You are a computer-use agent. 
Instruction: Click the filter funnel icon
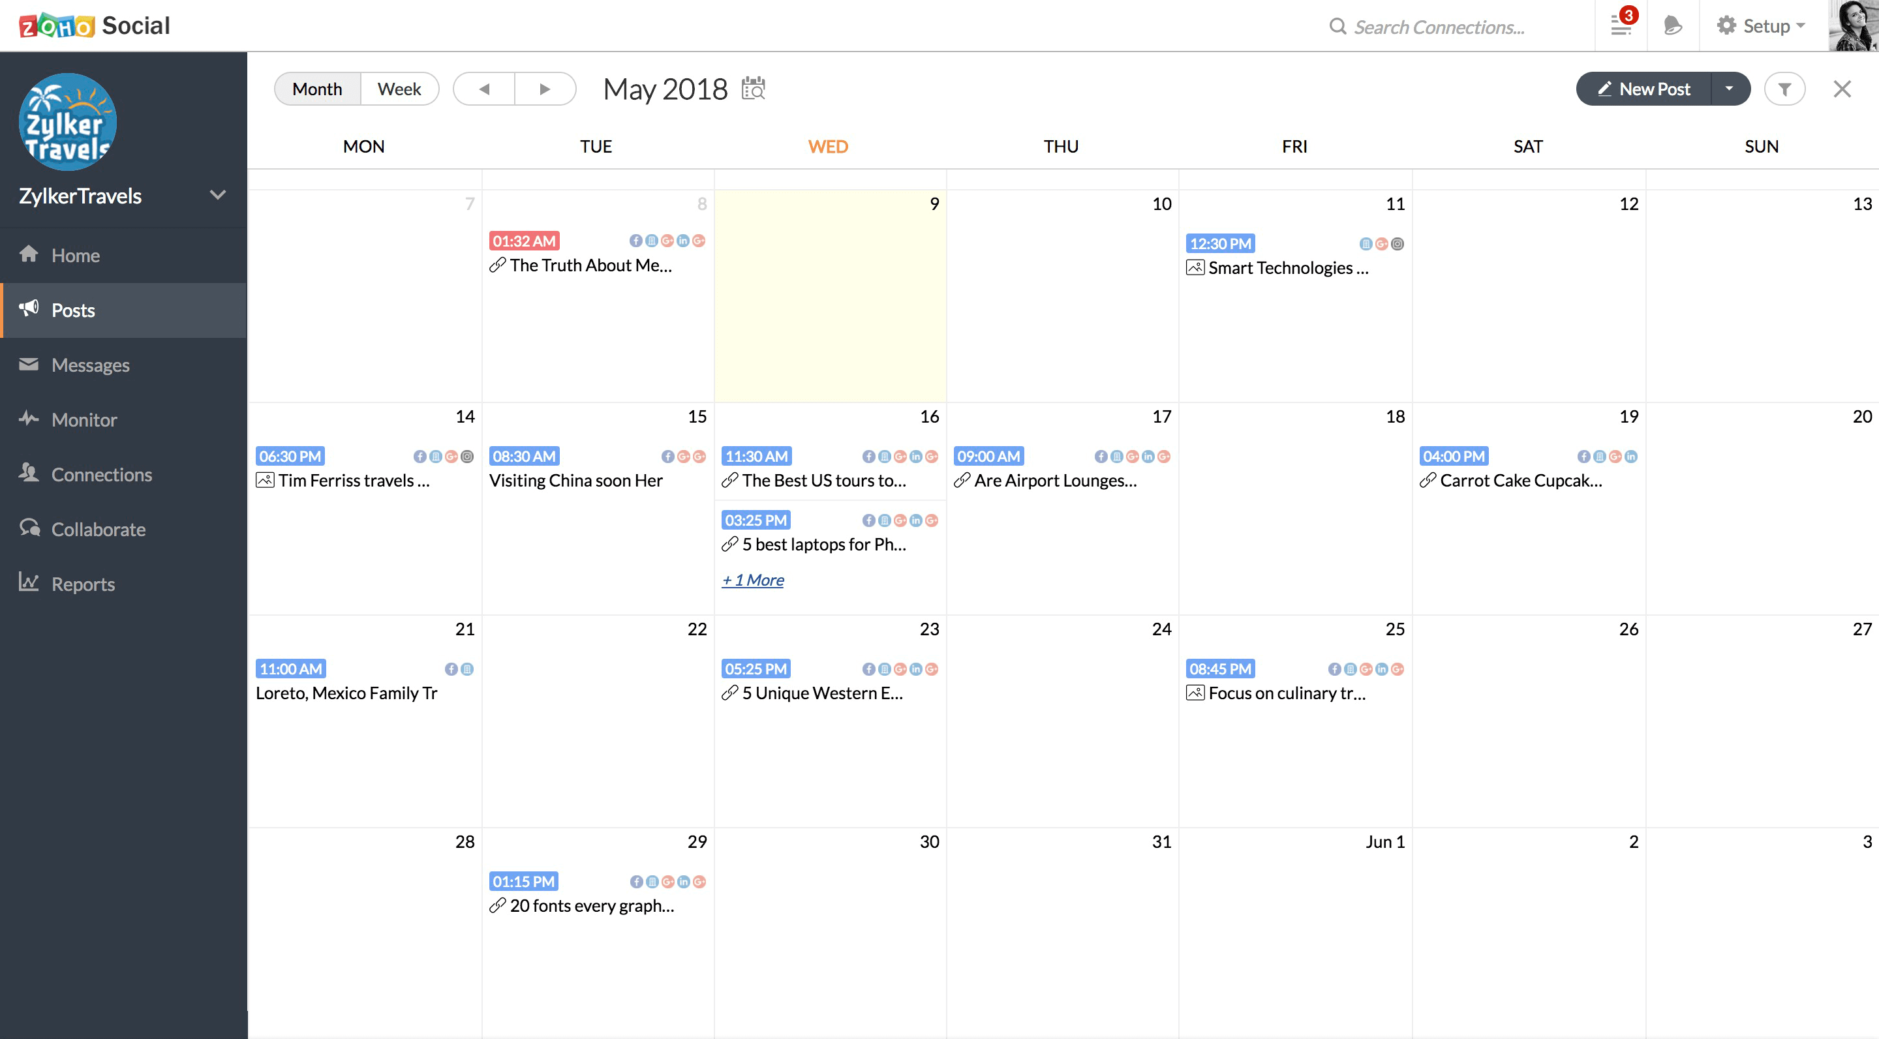pyautogui.click(x=1784, y=89)
